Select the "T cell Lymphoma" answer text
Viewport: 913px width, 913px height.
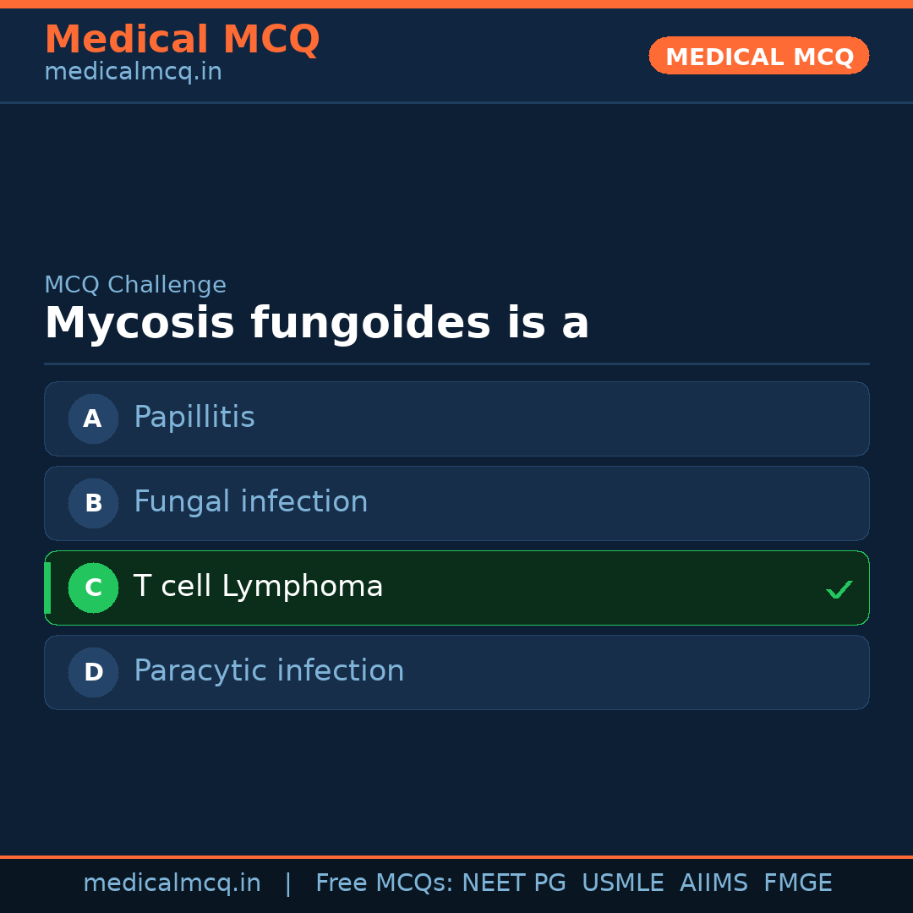coord(259,587)
